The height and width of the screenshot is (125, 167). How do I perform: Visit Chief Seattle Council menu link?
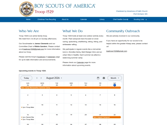click(x=121, y=19)
